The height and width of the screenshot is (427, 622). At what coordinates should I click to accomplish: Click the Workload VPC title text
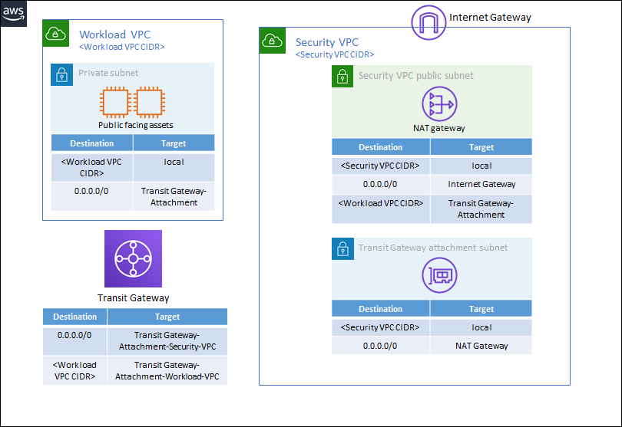pos(114,34)
